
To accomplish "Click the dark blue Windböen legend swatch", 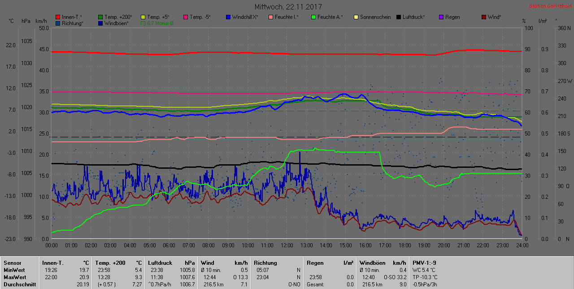I will click(100, 23).
